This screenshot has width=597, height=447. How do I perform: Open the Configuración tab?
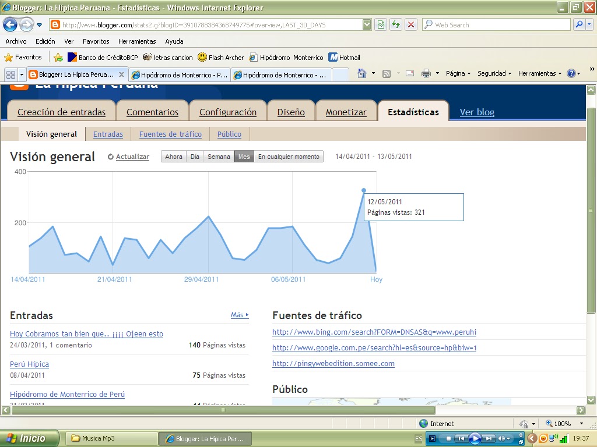[228, 112]
